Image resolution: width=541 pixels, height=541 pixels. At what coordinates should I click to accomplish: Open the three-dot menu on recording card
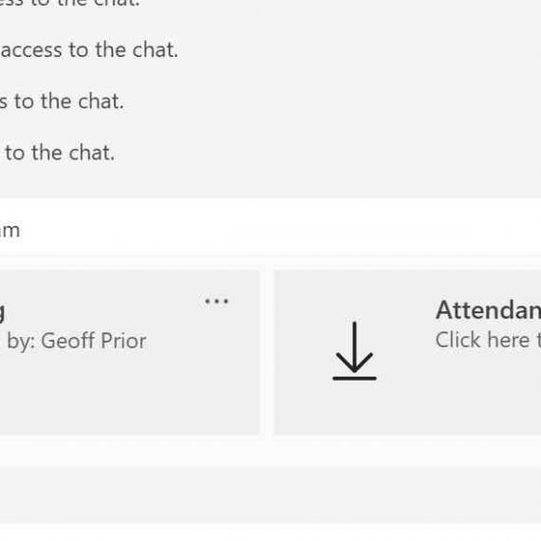tap(216, 301)
